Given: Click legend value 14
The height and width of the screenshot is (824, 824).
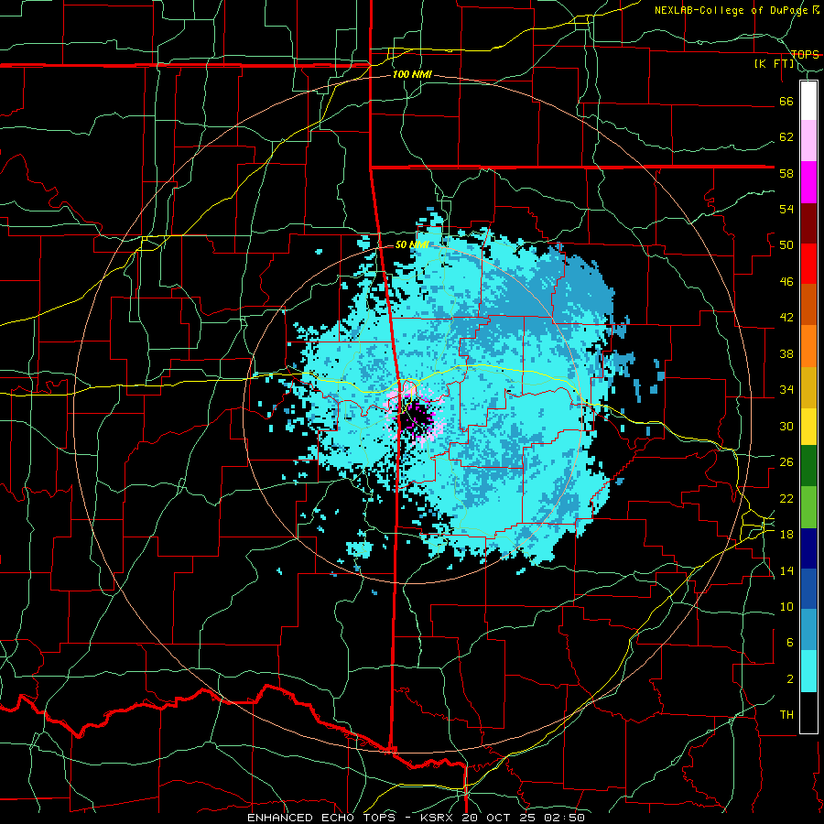Looking at the screenshot, I should click(x=786, y=570).
